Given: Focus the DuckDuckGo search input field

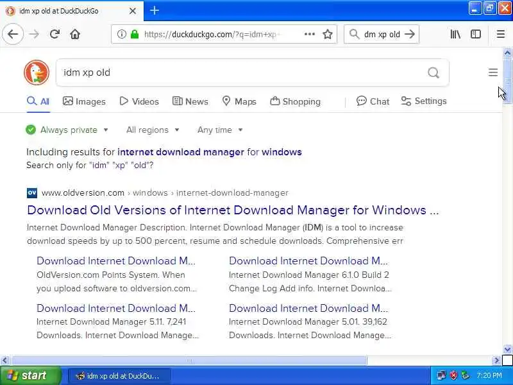Looking at the screenshot, I should [242, 73].
